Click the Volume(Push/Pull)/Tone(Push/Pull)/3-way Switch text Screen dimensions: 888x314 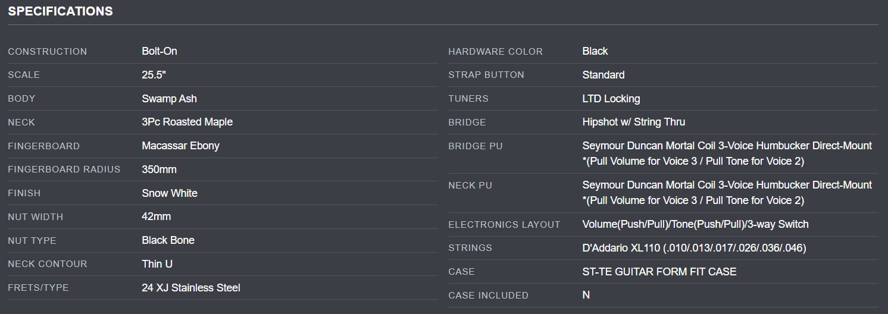click(x=695, y=224)
